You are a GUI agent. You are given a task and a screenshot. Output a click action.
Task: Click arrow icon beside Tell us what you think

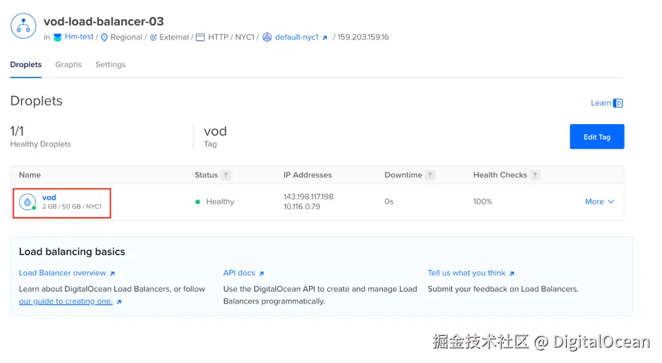512,274
